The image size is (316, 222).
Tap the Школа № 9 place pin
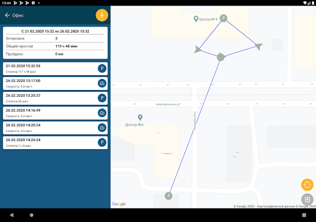point(196,19)
